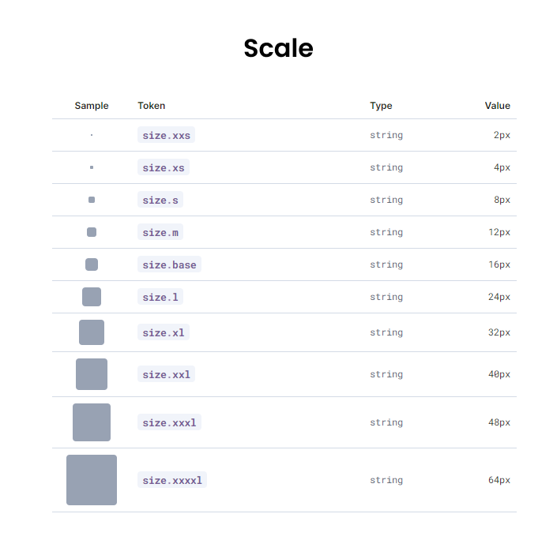Image resolution: width=557 pixels, height=555 pixels.
Task: Select the size.m token label
Action: point(160,232)
